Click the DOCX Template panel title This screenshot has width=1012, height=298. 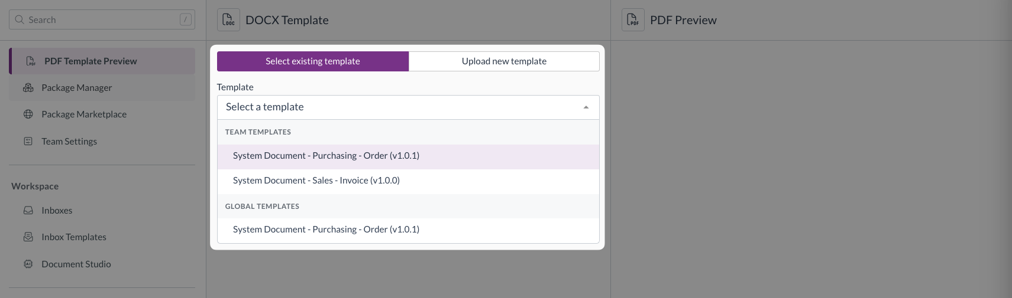point(287,20)
